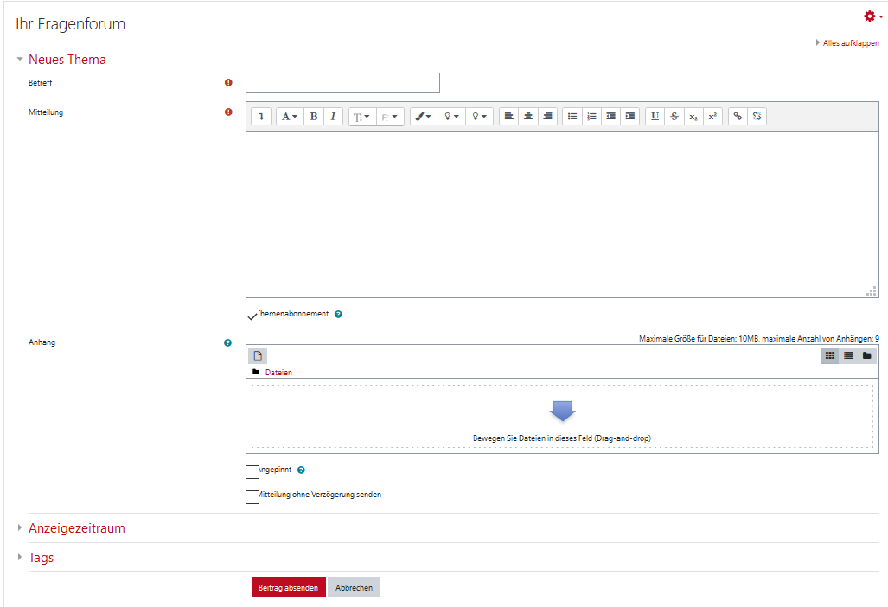Click into the Betreff input field
Screen dimensions: 888x607
(x=342, y=83)
